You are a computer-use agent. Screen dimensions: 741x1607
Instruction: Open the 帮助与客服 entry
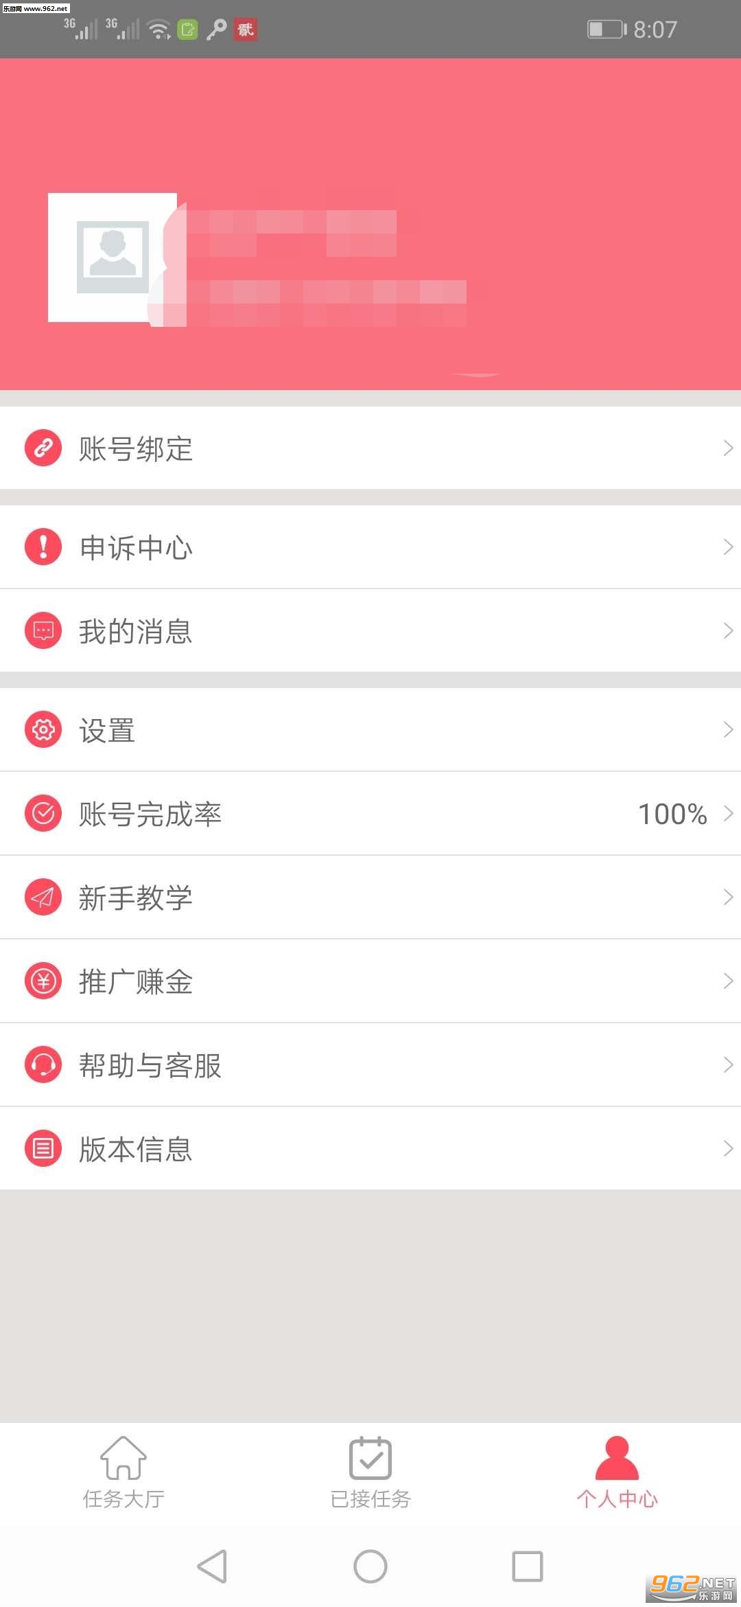pos(150,1065)
